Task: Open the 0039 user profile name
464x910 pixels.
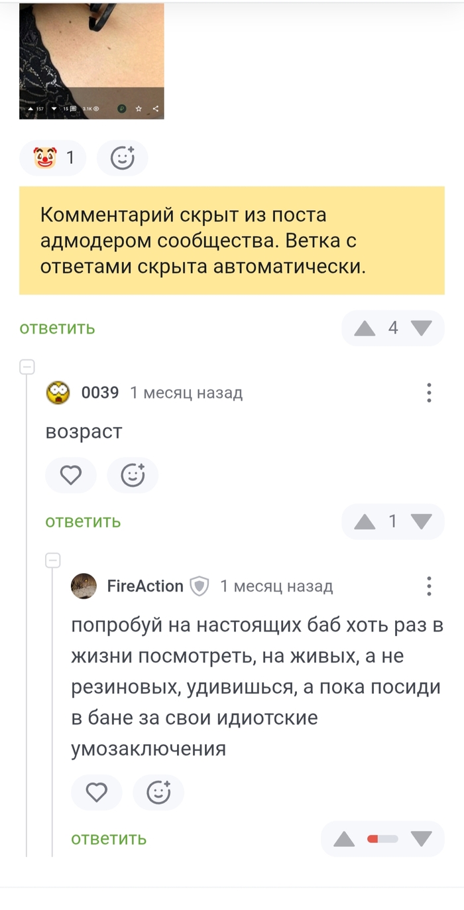Action: 100,393
